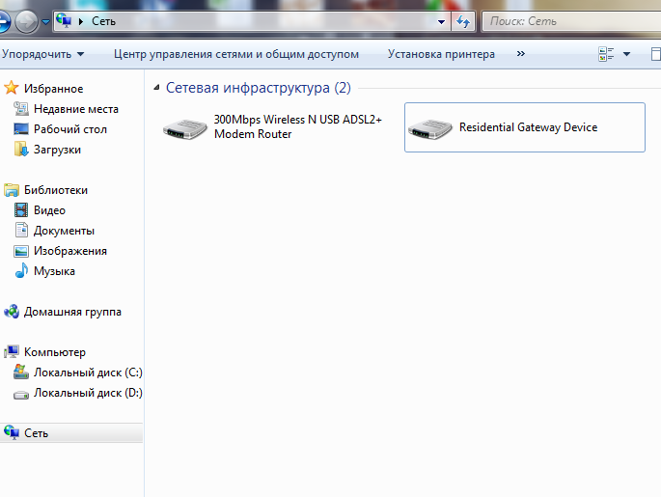The image size is (661, 497).
Task: Open the Музыка library
Action: point(54,271)
